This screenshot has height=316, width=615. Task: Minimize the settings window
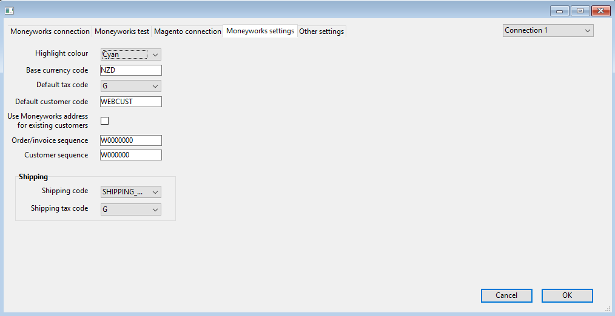560,11
